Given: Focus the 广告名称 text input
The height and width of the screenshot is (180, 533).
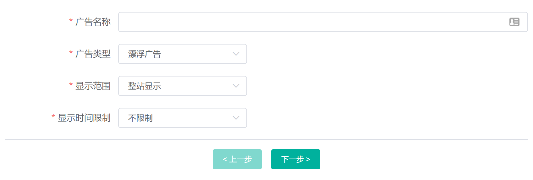Looking at the screenshot, I should tap(311, 22).
